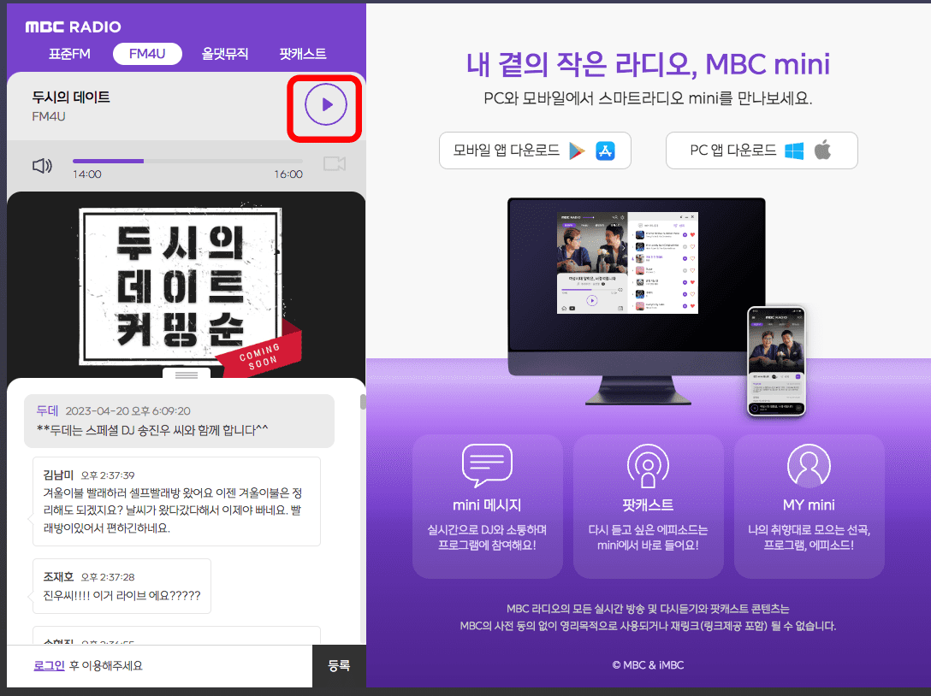Click the 모바일 앱 다운로드 button
Viewport: 931px width, 696px height.
[535, 150]
